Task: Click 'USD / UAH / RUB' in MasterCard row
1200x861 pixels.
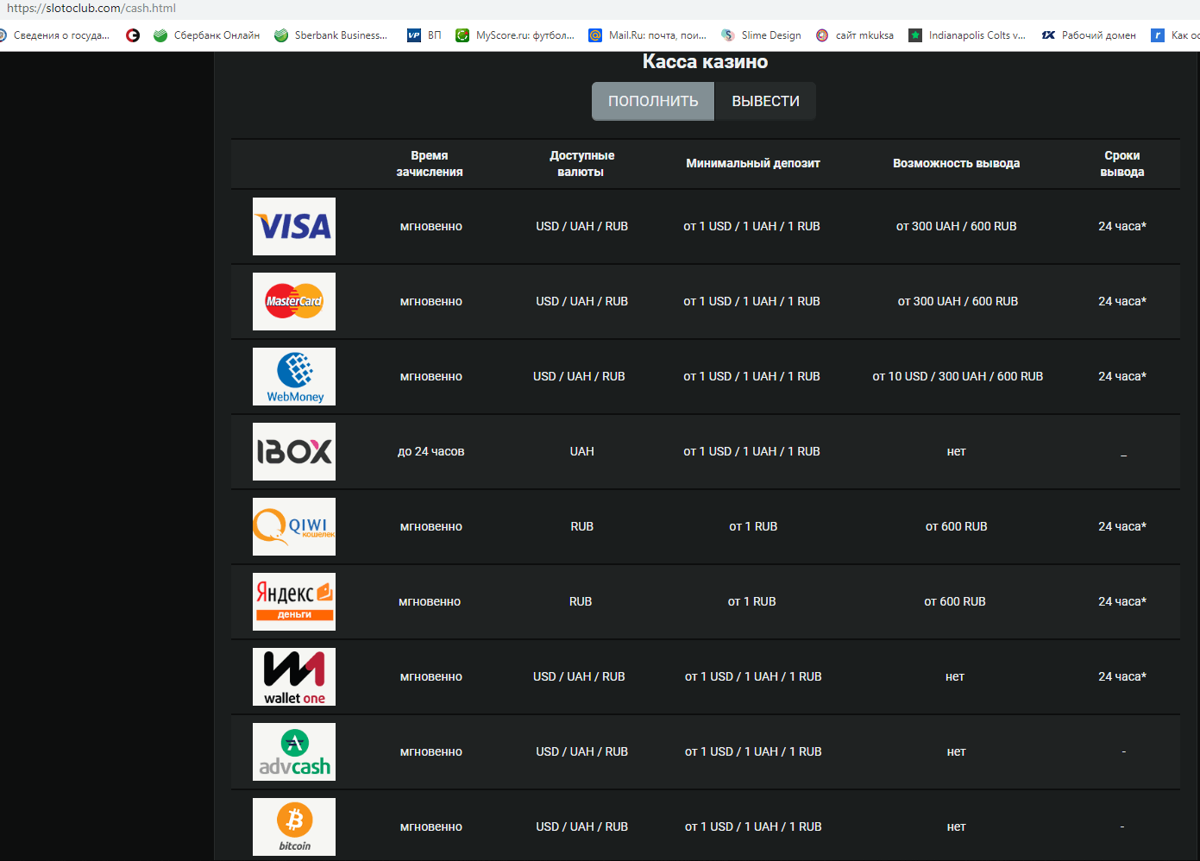Action: (x=581, y=301)
